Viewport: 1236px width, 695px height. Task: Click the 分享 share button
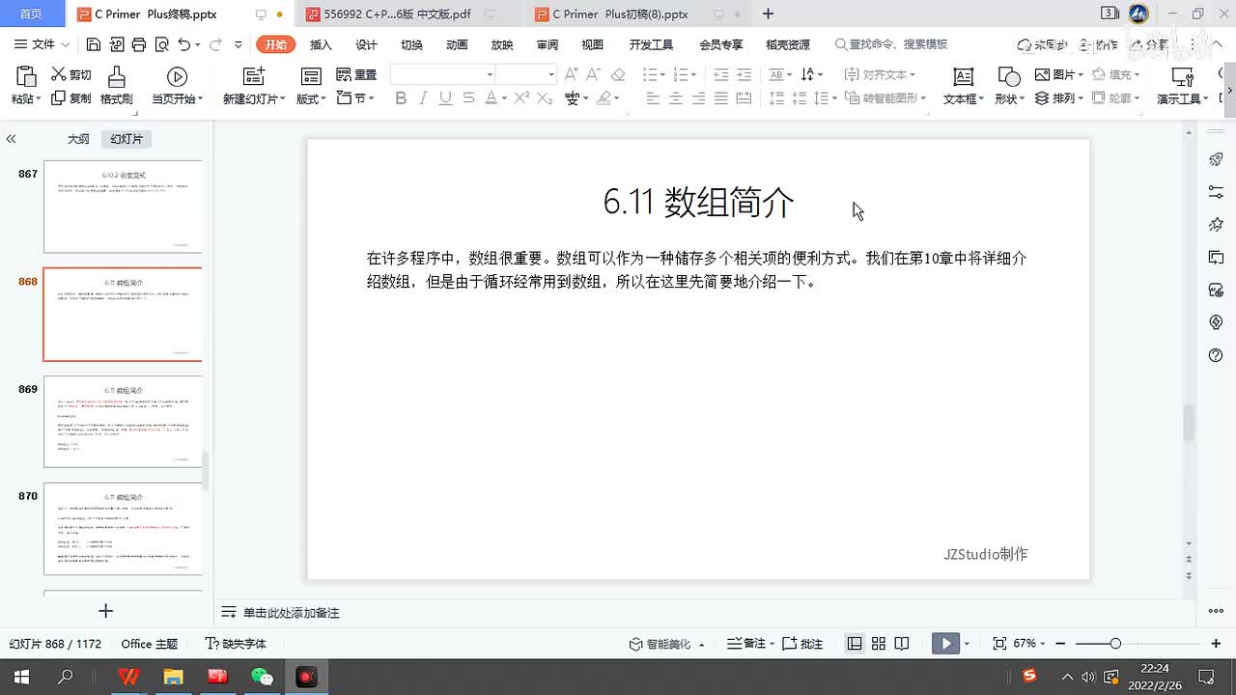click(x=1148, y=44)
